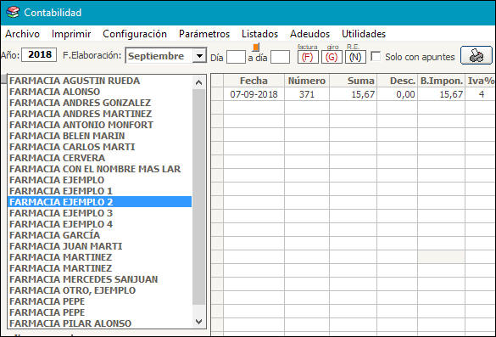496x337 pixels.
Task: Select FARMACIA EJEMPLO with no number
Action: click(99, 180)
